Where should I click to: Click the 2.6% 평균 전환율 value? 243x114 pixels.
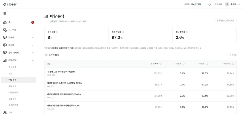[180, 38]
